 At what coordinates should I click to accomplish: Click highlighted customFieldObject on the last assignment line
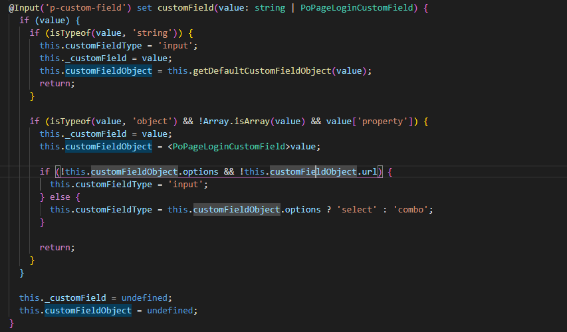click(88, 311)
